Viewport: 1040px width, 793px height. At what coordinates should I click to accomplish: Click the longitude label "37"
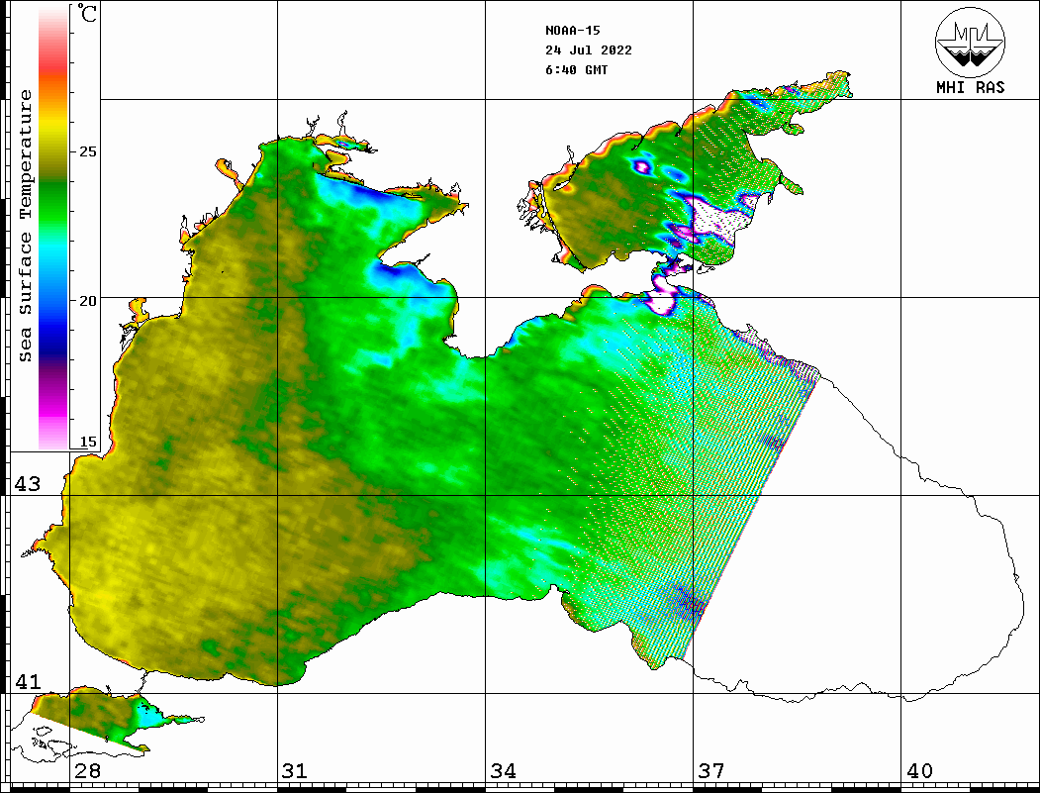click(711, 771)
